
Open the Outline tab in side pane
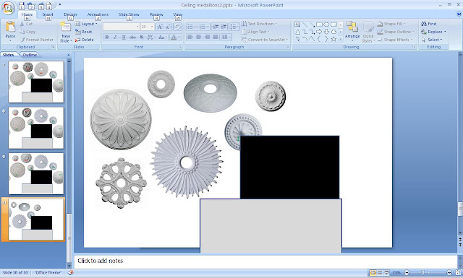coord(30,55)
